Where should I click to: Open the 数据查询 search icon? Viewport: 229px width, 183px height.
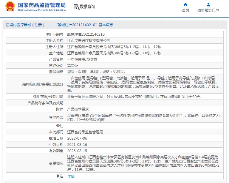(76, 7)
